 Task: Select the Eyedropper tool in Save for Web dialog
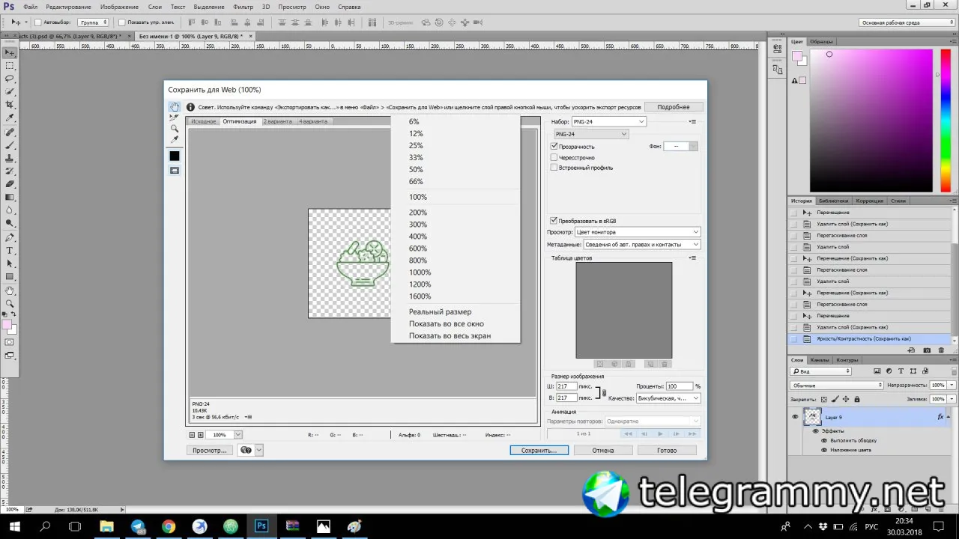(175, 139)
